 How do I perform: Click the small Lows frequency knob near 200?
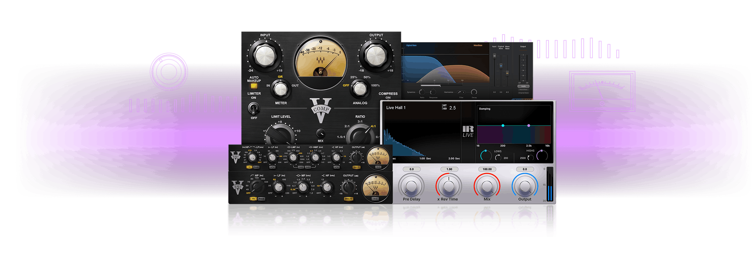pyautogui.click(x=498, y=158)
